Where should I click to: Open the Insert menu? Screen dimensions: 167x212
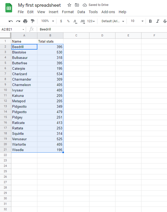(53, 12)
